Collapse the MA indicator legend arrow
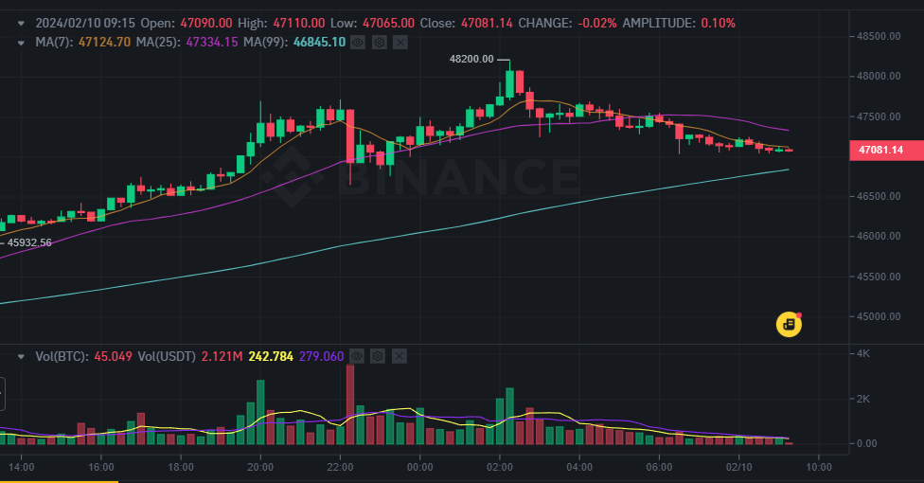The width and height of the screenshot is (924, 483). 21,43
